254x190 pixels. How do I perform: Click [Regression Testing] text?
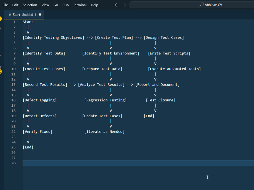click(105, 100)
